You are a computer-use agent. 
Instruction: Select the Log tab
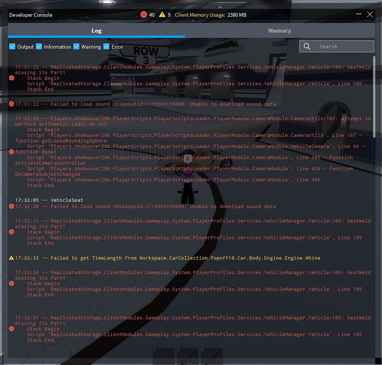coord(96,31)
